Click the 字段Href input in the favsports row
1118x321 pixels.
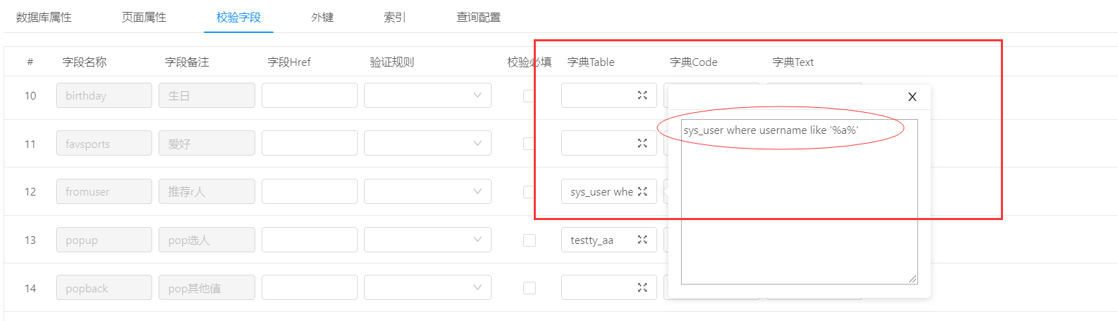point(309,143)
